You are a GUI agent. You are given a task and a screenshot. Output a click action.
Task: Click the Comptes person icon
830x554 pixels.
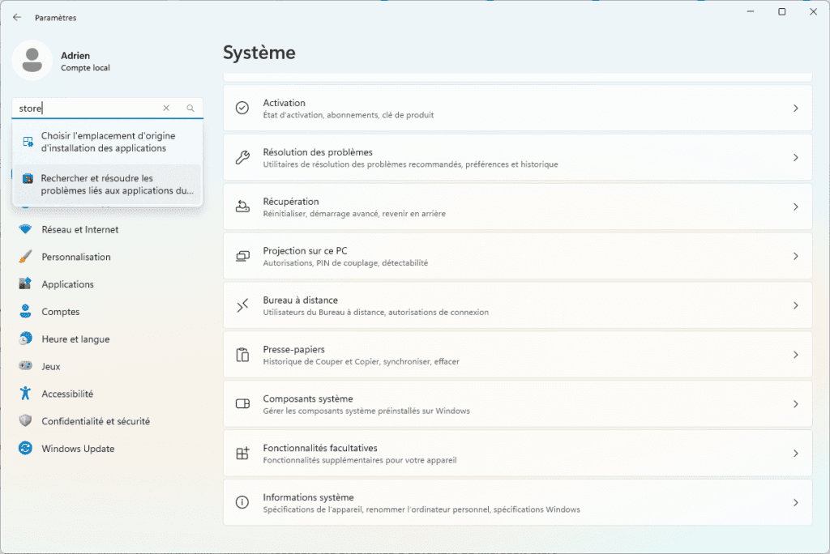[x=25, y=311]
